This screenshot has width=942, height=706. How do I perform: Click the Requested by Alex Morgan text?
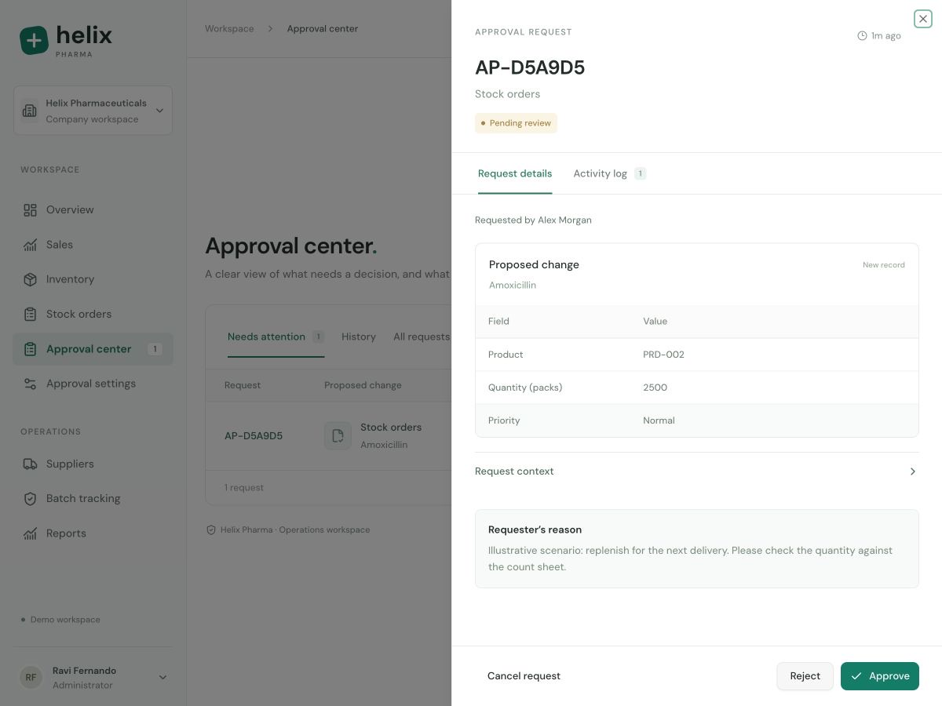pos(533,220)
